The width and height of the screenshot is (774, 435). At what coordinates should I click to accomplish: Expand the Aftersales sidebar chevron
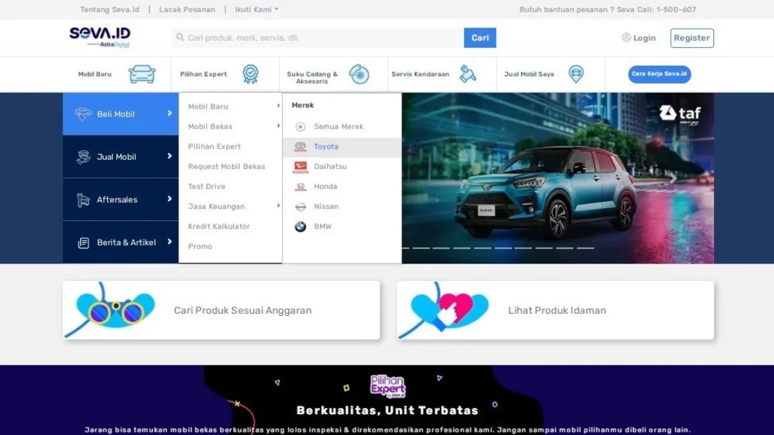tap(170, 198)
